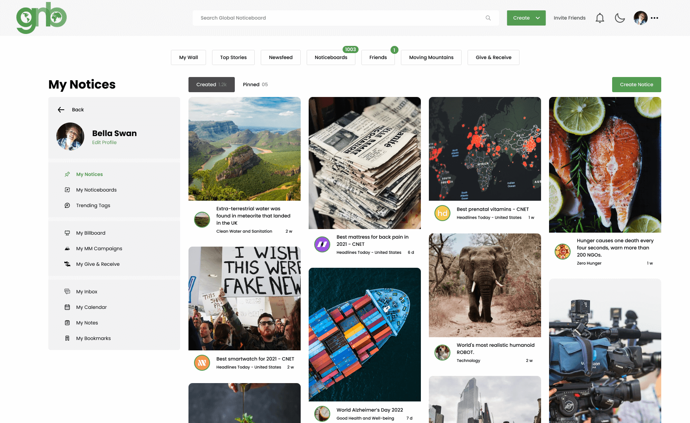Open My Bookmarks
The height and width of the screenshot is (423, 690).
[93, 338]
